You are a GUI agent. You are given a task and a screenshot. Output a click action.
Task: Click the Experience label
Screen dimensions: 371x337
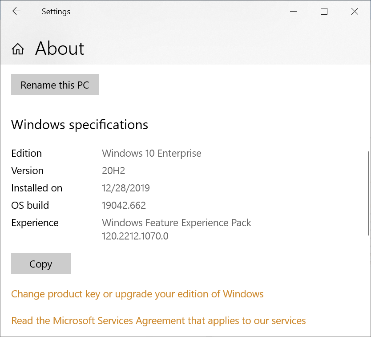(35, 223)
